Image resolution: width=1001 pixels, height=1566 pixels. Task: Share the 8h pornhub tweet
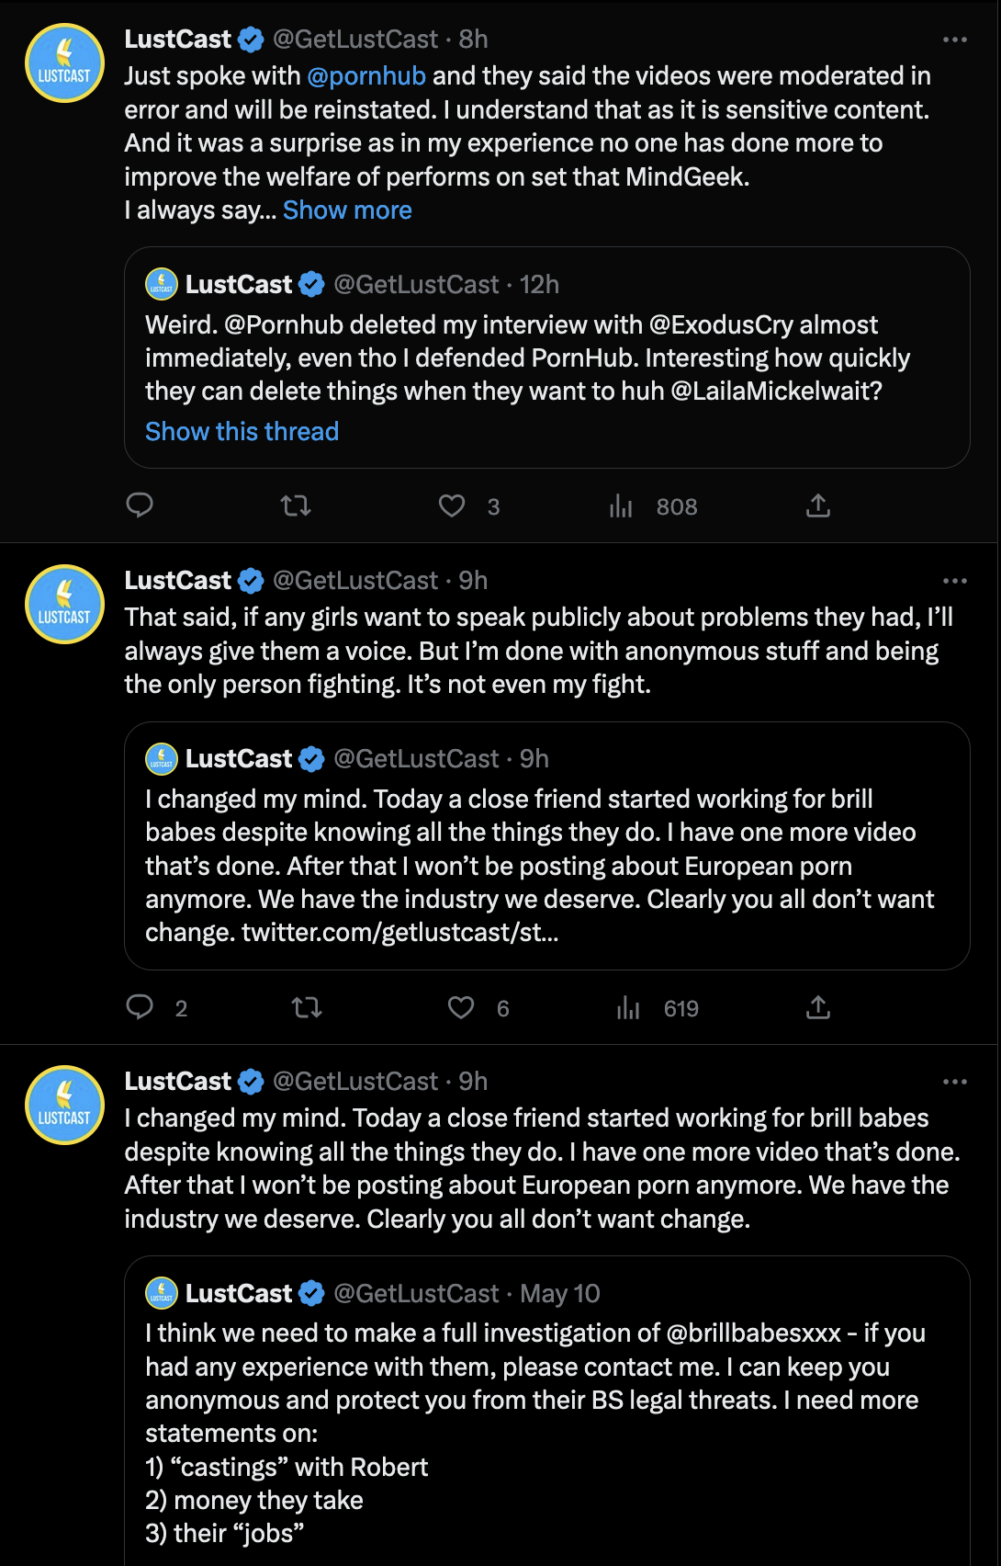click(x=818, y=505)
